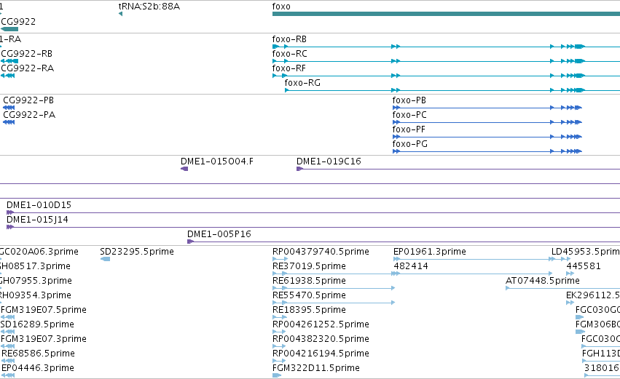
Task: Click the foxo-RC transcript label
Action: pos(289,54)
